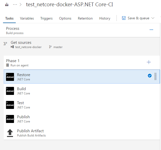Switch to the Options tab
The width and height of the screenshot is (161, 150).
point(65,18)
